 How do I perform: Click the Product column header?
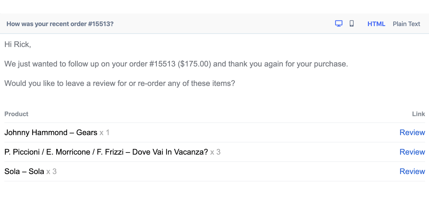tap(16, 114)
